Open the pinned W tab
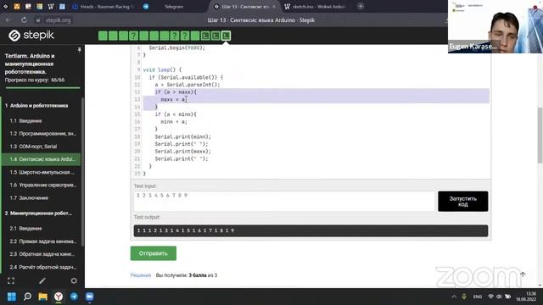Image resolution: width=543 pixels, height=305 pixels. point(51,6)
